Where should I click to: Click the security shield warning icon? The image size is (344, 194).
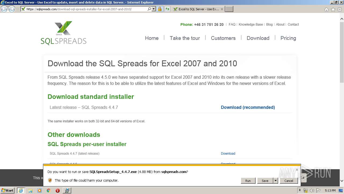point(50,180)
